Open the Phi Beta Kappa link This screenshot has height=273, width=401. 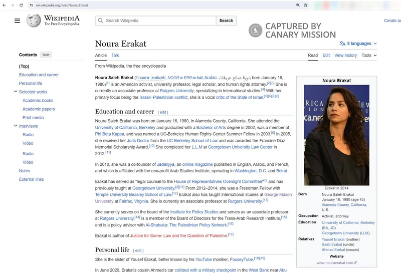click(x=109, y=134)
